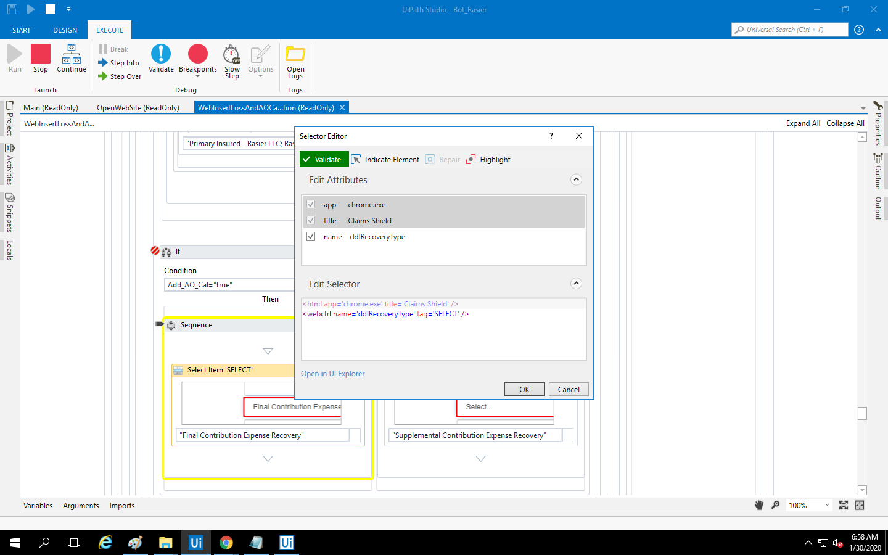Open the Snippets side panel
Viewport: 888px width, 555px height.
pos(9,213)
